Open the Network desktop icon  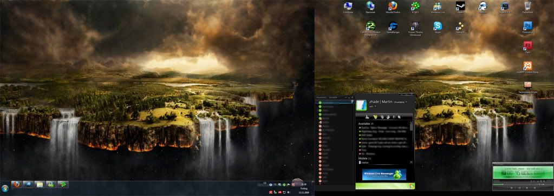(370, 7)
